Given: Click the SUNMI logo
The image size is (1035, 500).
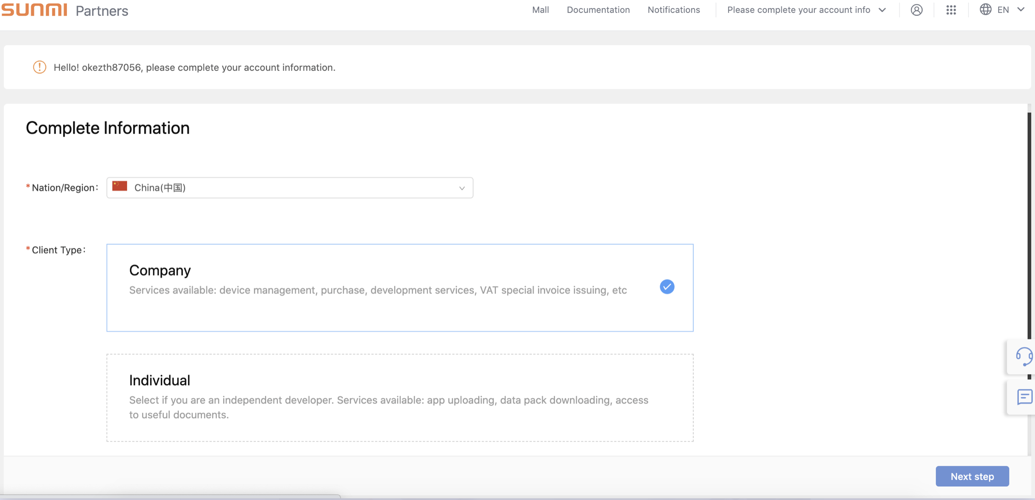Looking at the screenshot, I should 34,9.
